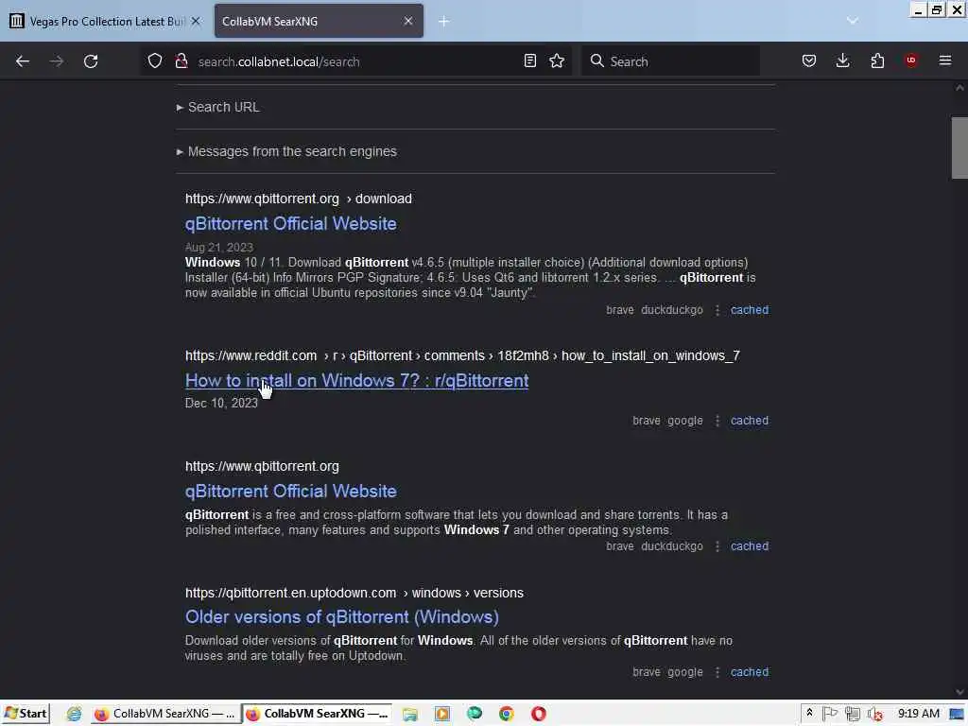This screenshot has height=726, width=968.
Task: Open cached link for the uptodown result
Action: coord(750,672)
